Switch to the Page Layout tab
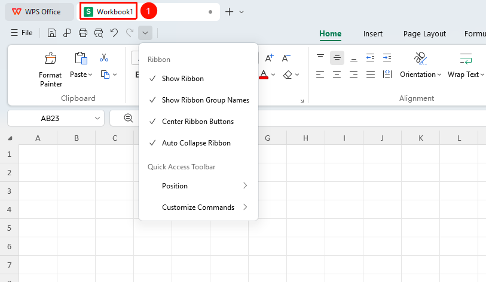The image size is (486, 282). (424, 34)
